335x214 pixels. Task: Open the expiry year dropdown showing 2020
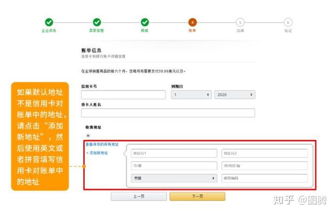(235, 95)
